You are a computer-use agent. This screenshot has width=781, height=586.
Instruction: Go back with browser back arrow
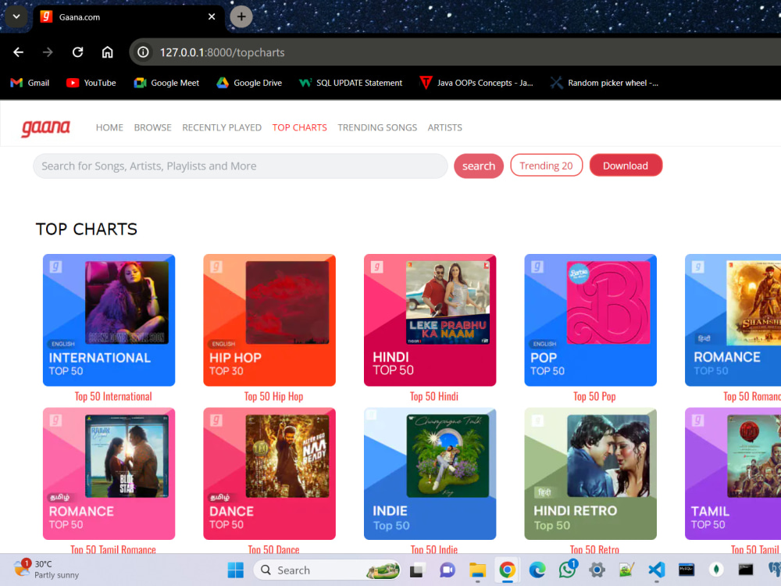19,52
